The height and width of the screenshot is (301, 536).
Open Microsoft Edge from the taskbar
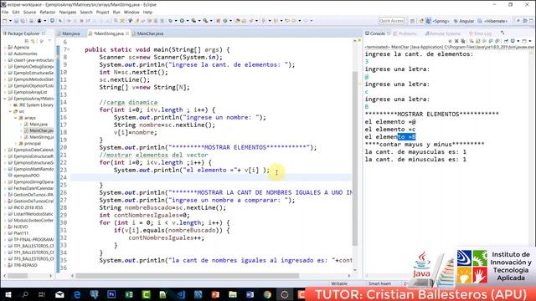click(x=77, y=294)
